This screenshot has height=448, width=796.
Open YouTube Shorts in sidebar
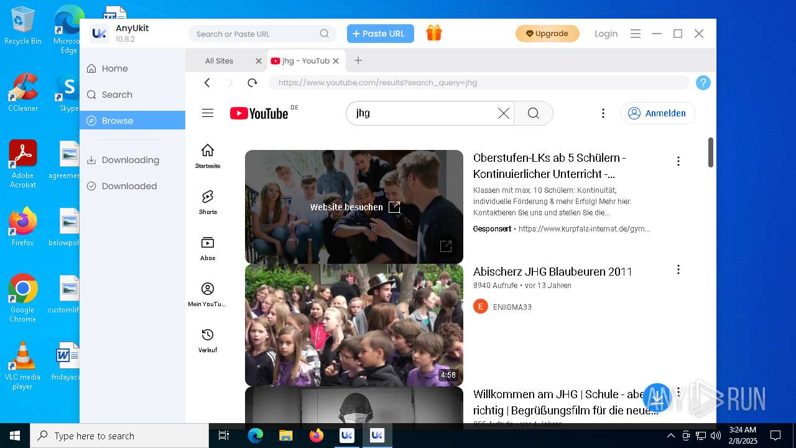point(208,202)
